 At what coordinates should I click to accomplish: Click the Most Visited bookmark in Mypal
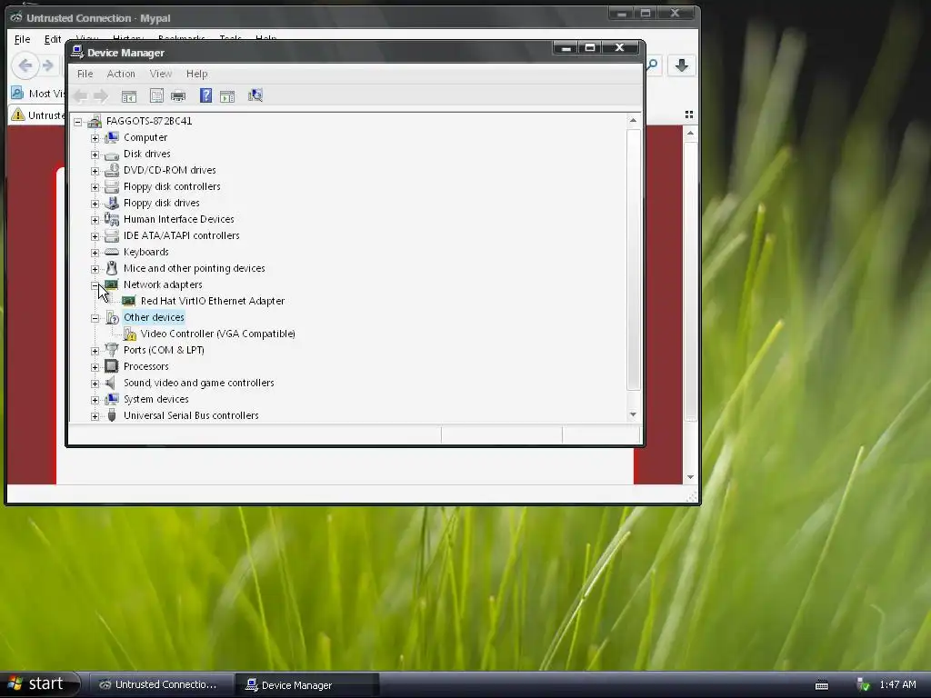[38, 94]
